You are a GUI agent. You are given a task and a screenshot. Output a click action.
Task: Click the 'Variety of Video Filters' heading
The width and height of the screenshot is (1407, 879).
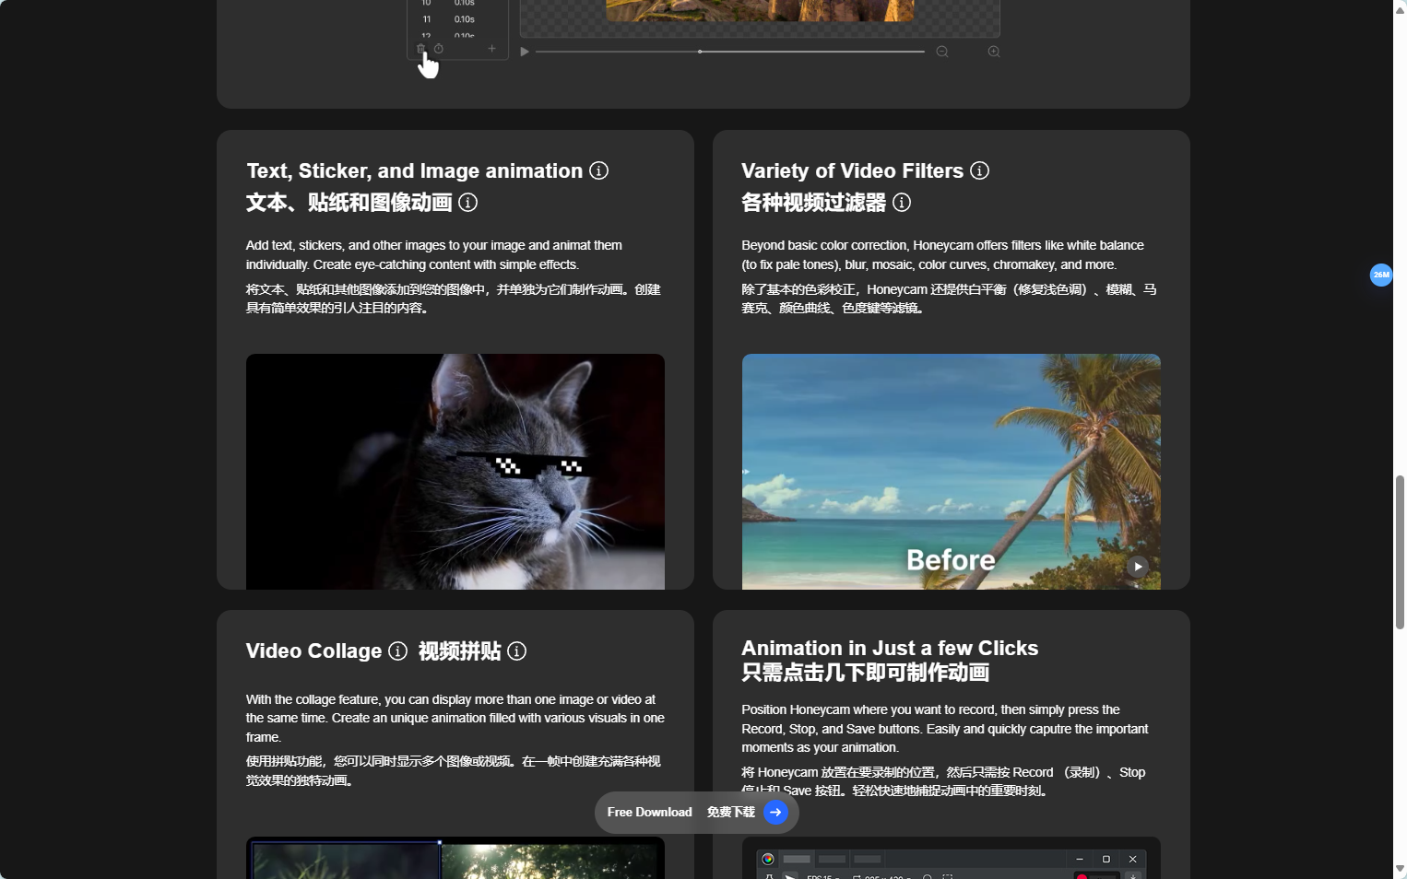853,170
